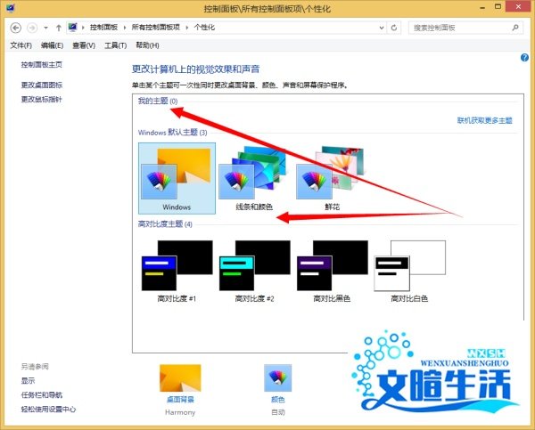This screenshot has width=535, height=430.
Task: Select the 线条和颜色 theme
Action: tap(254, 178)
